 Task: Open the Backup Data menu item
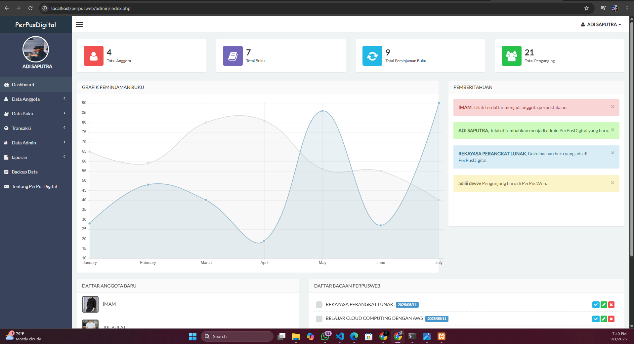tap(25, 172)
